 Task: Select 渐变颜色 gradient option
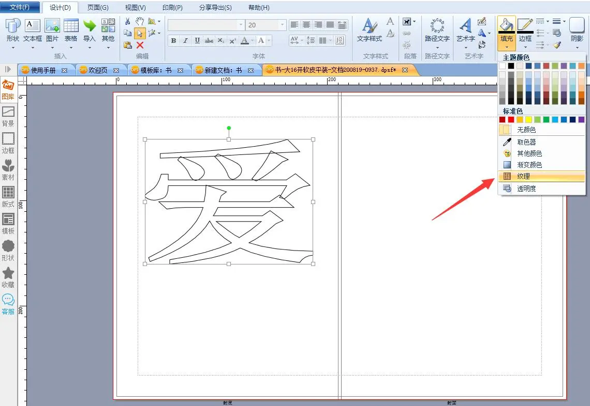(529, 165)
